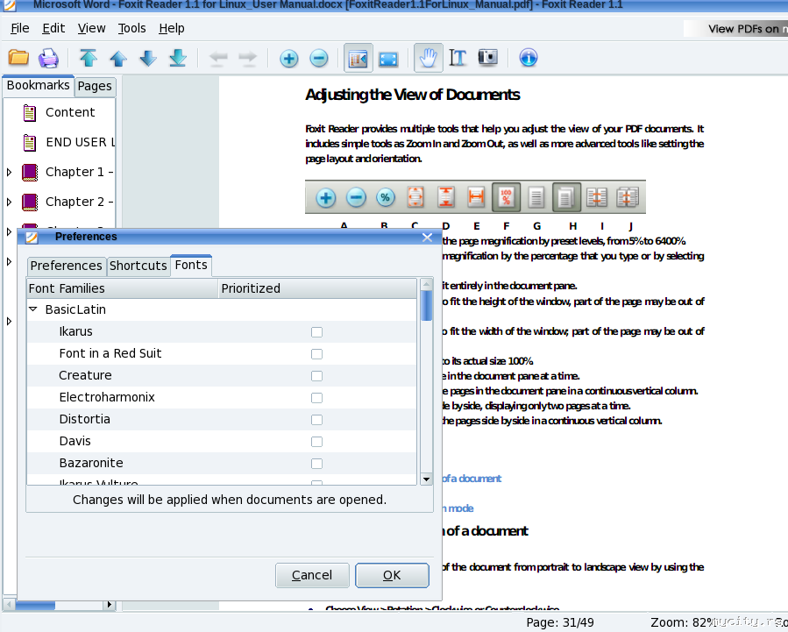Click the Page 31/49 status indicator
This screenshot has width=788, height=632.
click(x=560, y=622)
